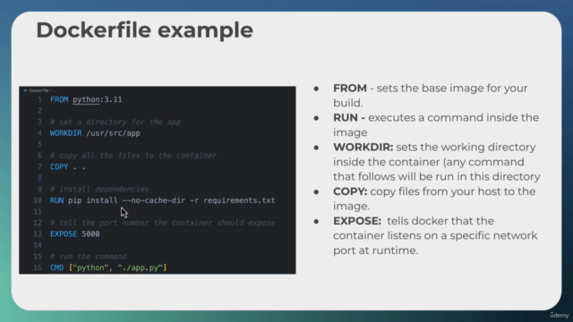
Task: Click the underlined 'python' image name
Action: [86, 99]
